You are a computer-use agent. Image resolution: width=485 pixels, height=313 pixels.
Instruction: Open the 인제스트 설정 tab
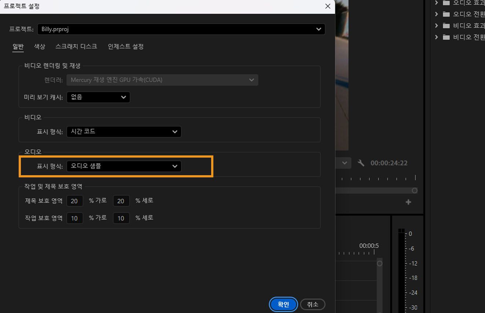pyautogui.click(x=126, y=47)
